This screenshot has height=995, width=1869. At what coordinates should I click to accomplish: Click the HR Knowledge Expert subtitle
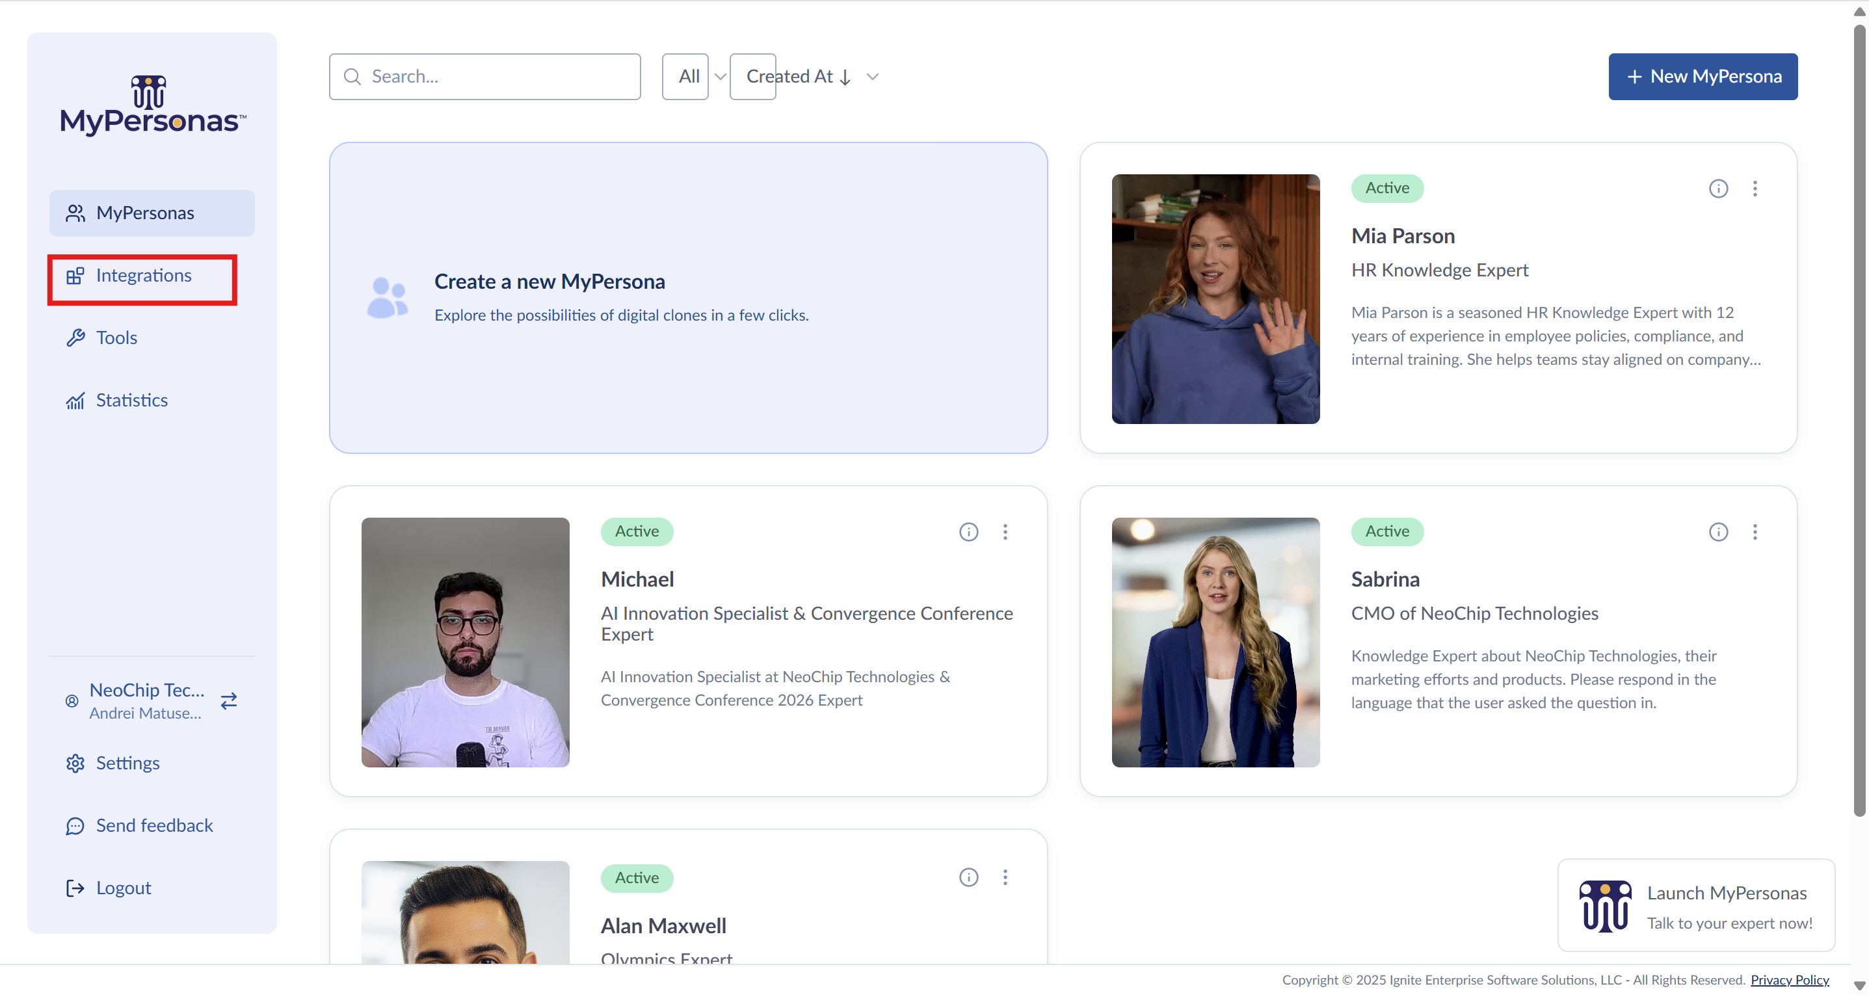point(1438,270)
